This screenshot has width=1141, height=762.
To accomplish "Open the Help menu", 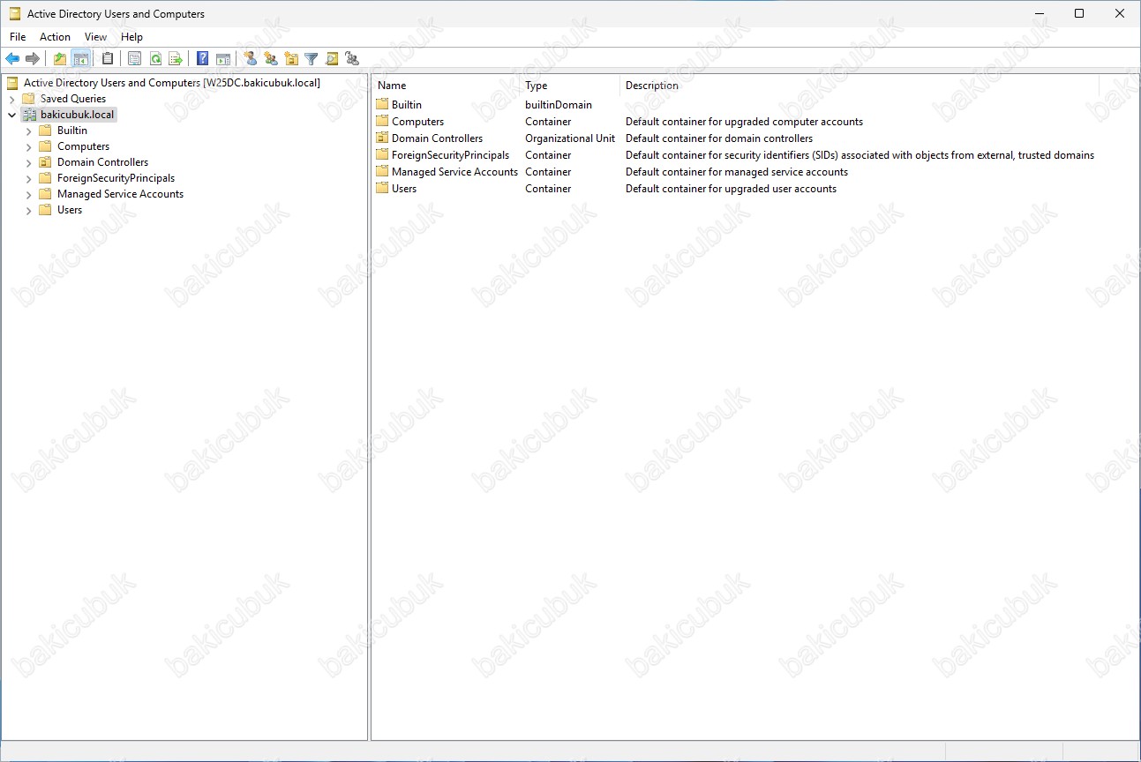I will (131, 37).
